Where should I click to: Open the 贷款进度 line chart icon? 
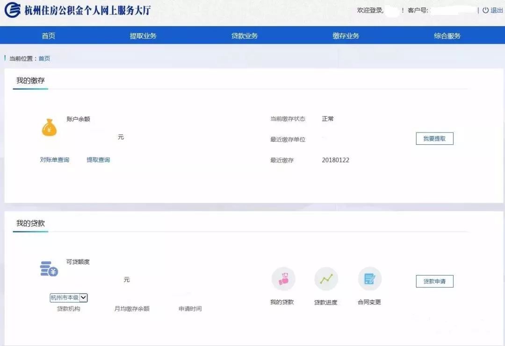326,279
